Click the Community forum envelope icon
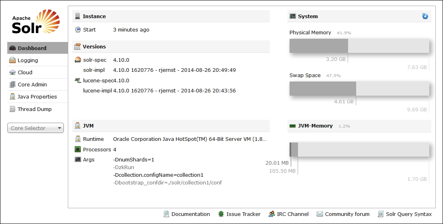This screenshot has width=443, height=224. click(x=319, y=214)
